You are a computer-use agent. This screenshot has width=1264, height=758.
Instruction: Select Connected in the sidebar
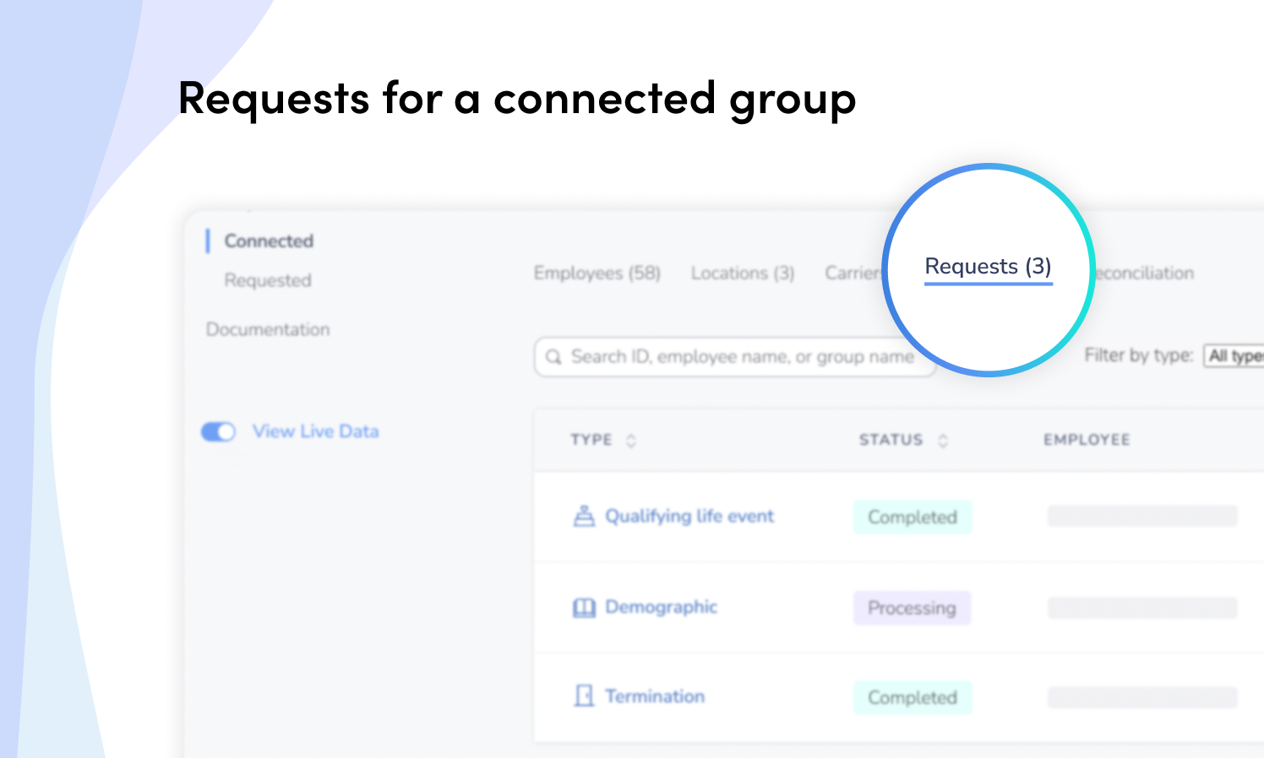tap(269, 241)
